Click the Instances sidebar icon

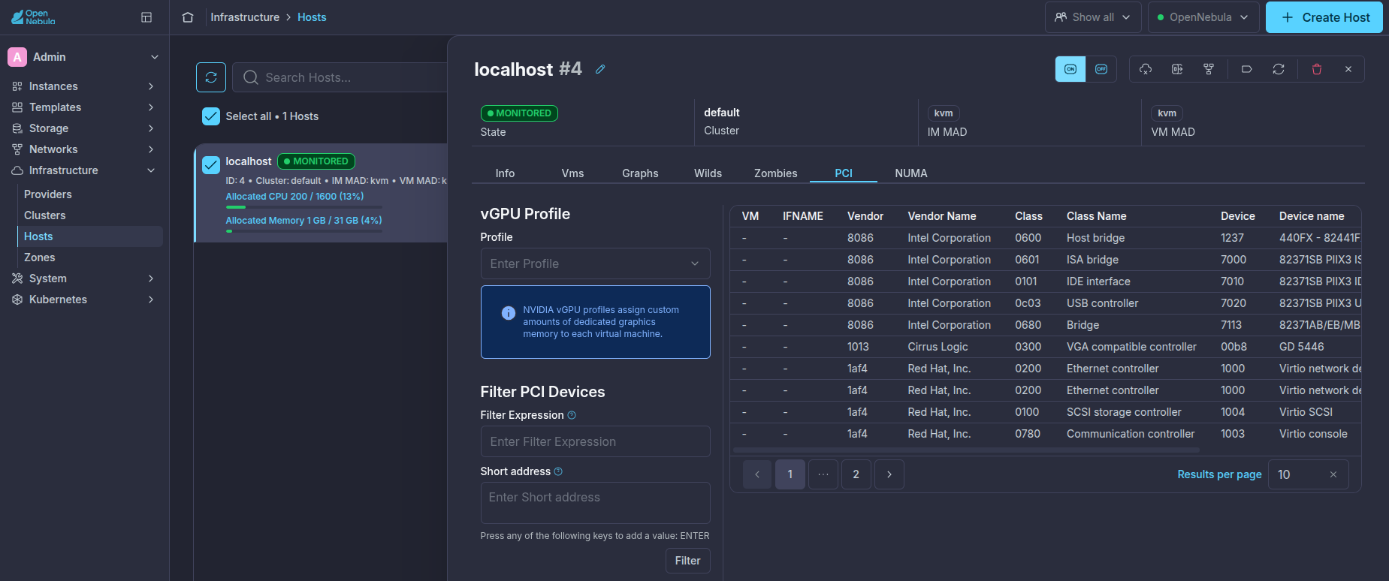(x=17, y=86)
